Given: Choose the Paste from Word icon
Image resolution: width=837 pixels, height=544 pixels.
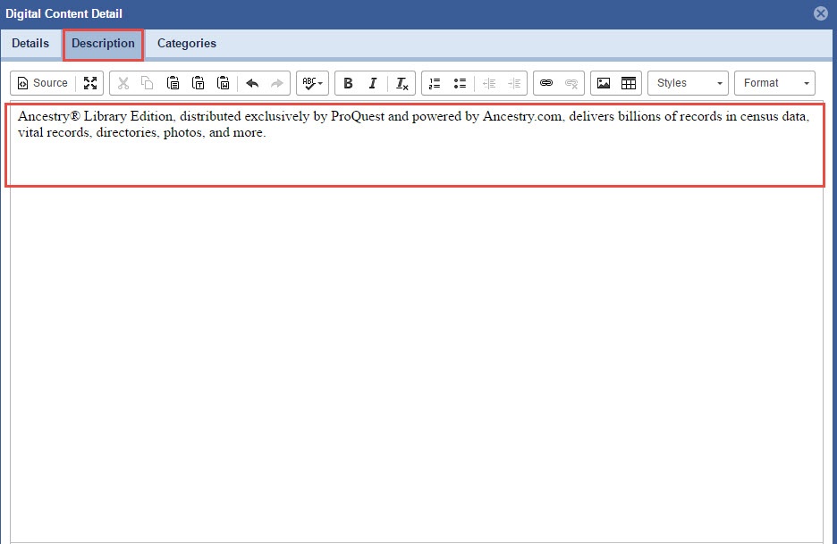Looking at the screenshot, I should tap(224, 83).
